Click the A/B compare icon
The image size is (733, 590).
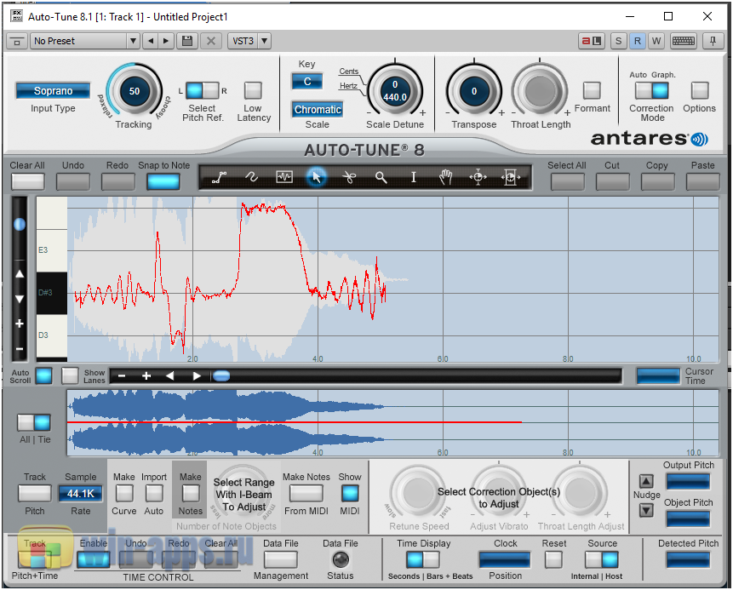[x=592, y=41]
